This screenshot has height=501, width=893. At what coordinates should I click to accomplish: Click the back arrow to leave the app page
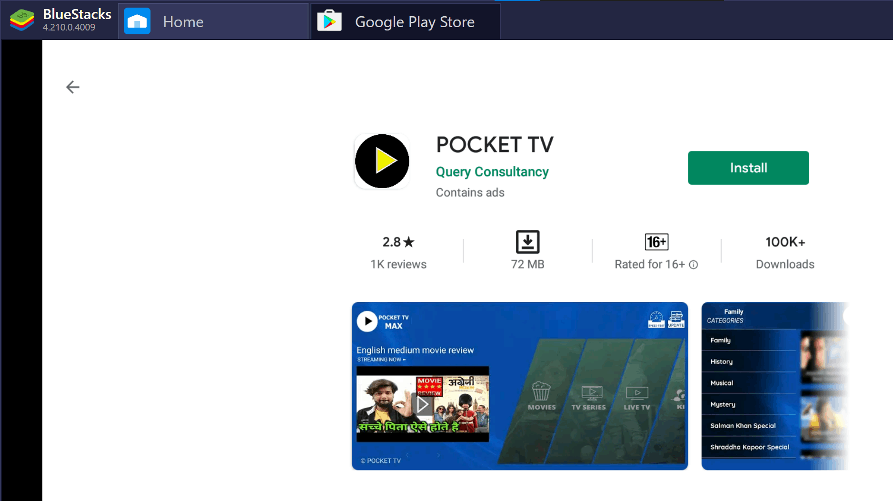(72, 87)
